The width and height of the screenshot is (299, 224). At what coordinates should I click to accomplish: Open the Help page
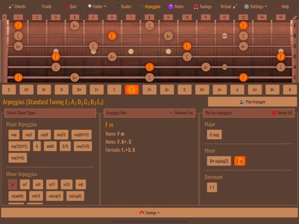point(283,6)
